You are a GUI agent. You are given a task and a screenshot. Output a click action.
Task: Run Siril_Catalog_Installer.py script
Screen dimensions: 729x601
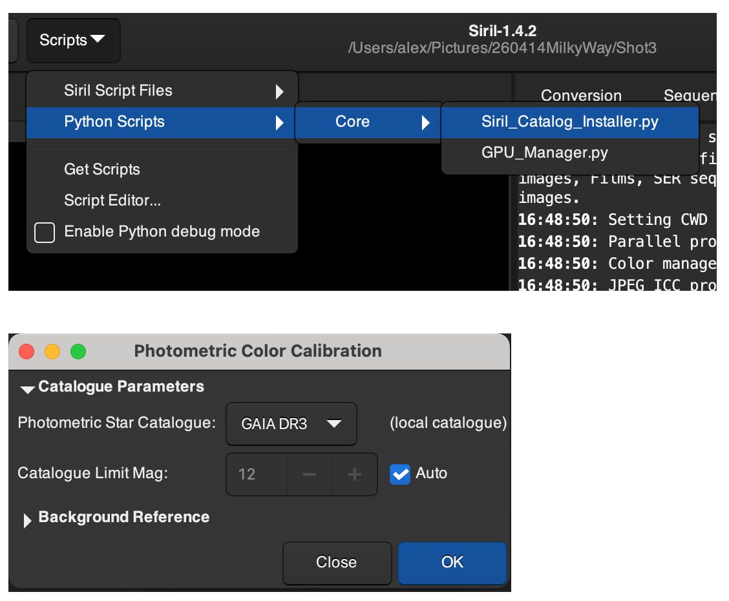tap(569, 121)
